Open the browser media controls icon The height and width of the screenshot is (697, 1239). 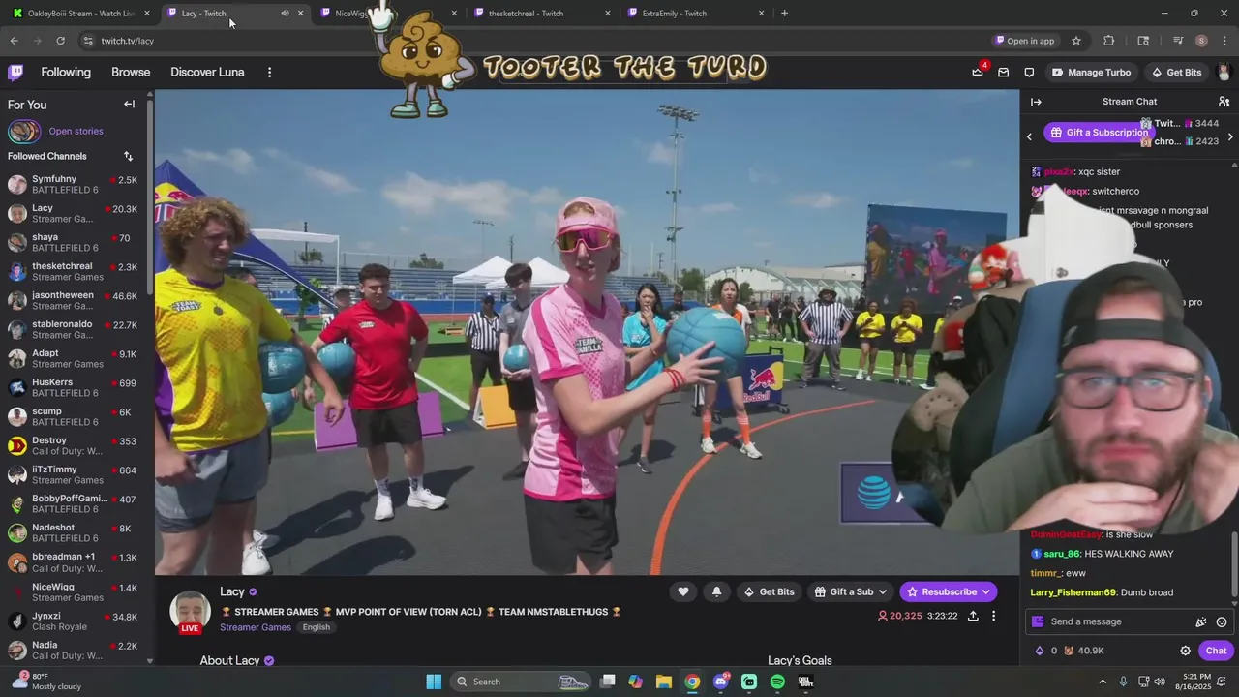coord(1178,41)
